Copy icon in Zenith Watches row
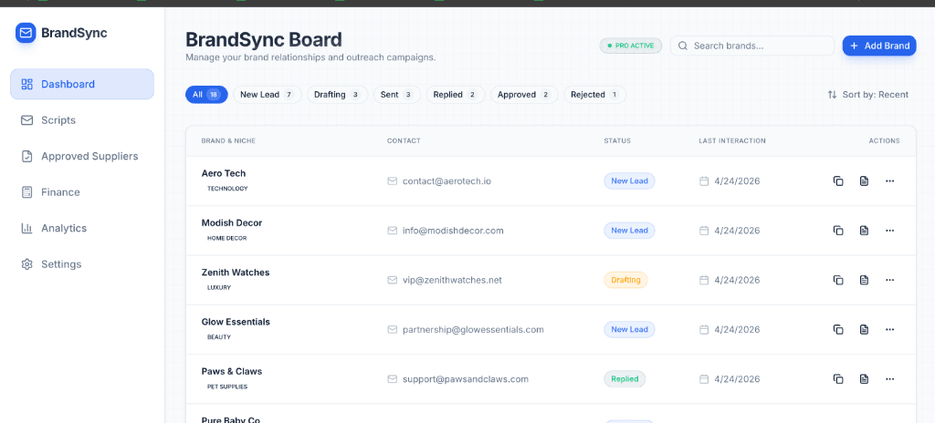The width and height of the screenshot is (935, 423). pyautogui.click(x=838, y=280)
